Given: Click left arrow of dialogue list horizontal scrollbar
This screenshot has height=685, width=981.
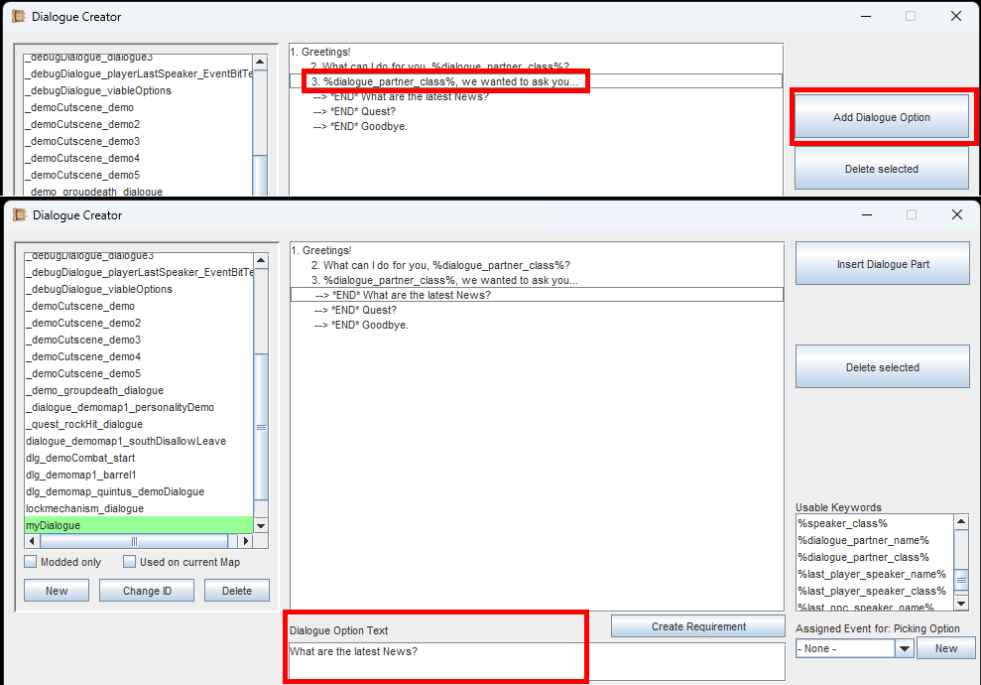Looking at the screenshot, I should pyautogui.click(x=32, y=542).
